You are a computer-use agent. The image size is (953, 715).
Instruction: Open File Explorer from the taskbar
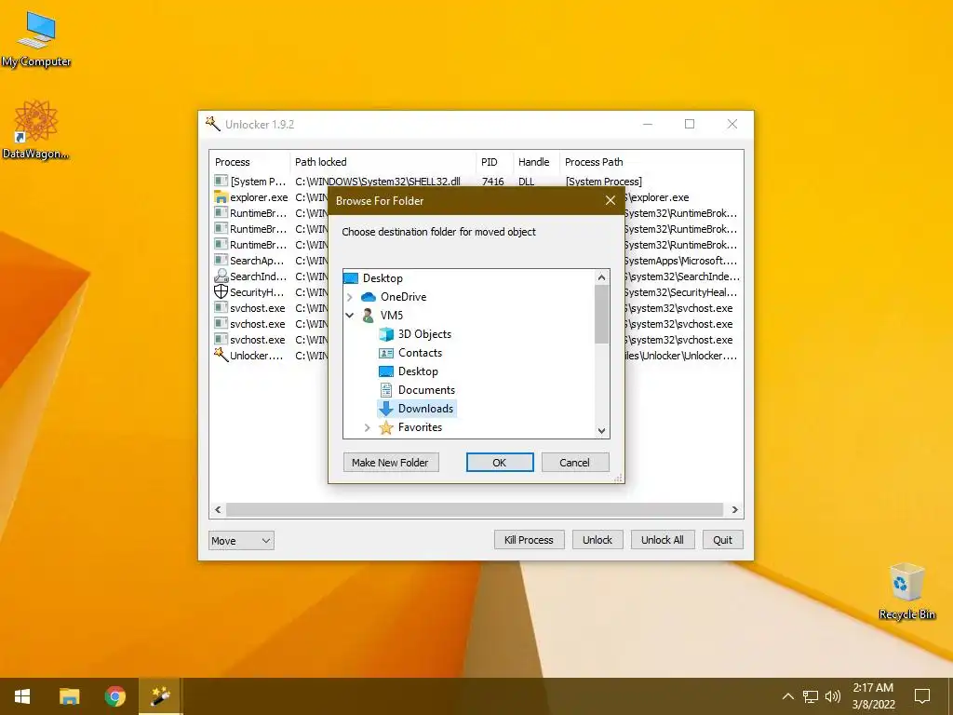pos(69,696)
